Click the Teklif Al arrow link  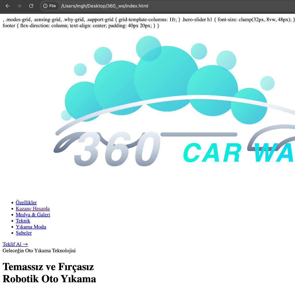pos(15,244)
